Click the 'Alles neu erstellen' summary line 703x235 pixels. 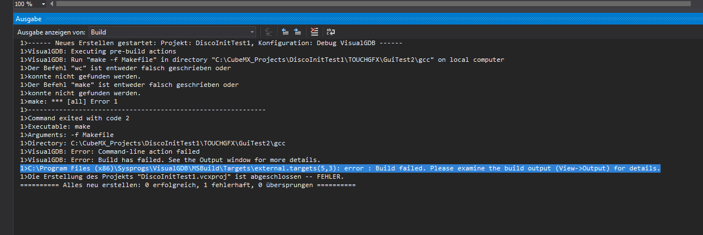click(x=188, y=185)
